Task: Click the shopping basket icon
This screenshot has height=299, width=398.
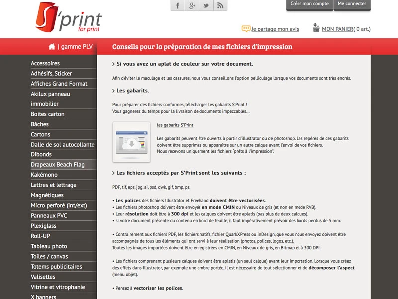Action: 316,28
